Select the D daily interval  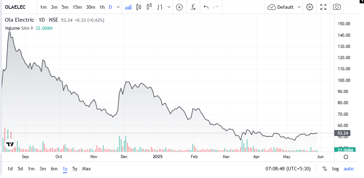pos(110,7)
